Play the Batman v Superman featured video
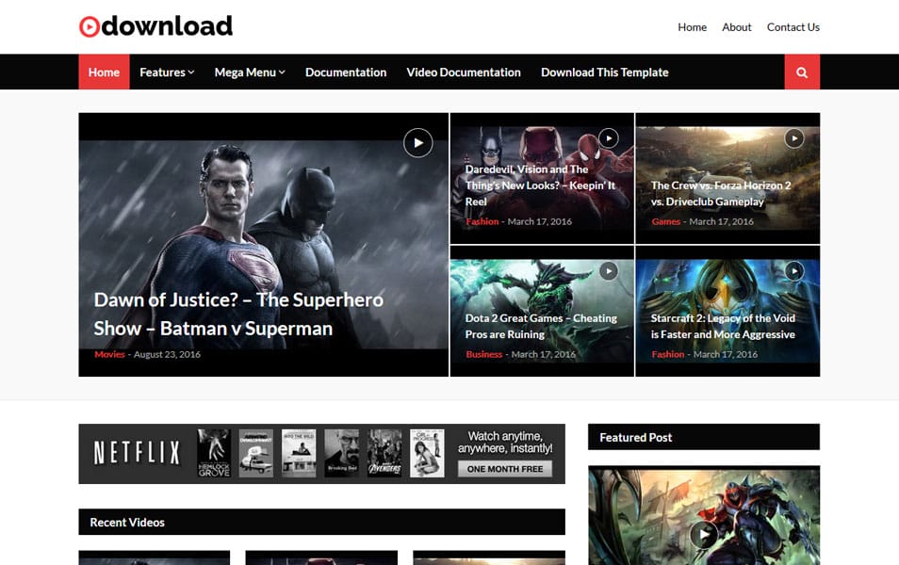 pyautogui.click(x=417, y=142)
